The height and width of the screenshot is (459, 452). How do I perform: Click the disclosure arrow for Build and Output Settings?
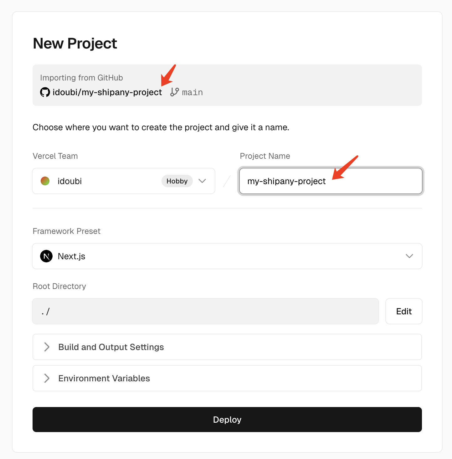(47, 347)
